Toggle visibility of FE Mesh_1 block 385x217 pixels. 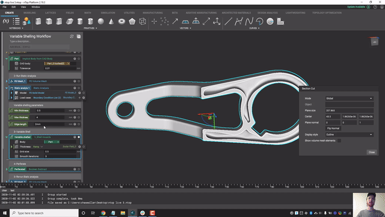(x=79, y=81)
